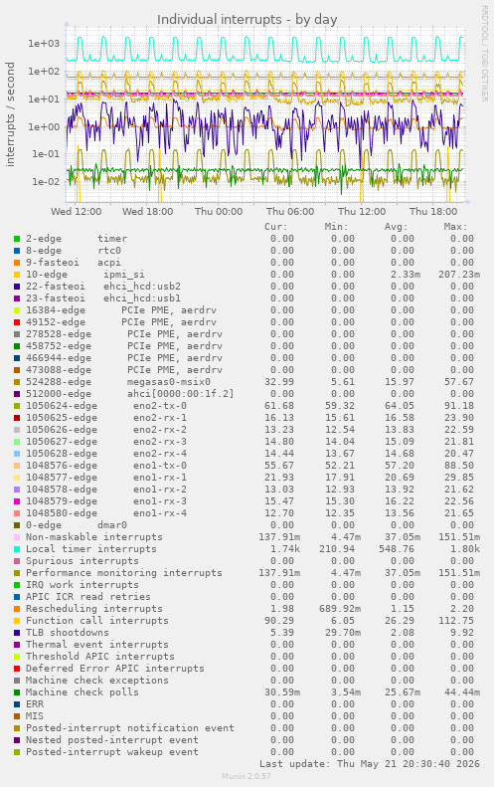Click the Non-maskable interrupts label
Viewport: 494px width, 787px height.
click(94, 537)
